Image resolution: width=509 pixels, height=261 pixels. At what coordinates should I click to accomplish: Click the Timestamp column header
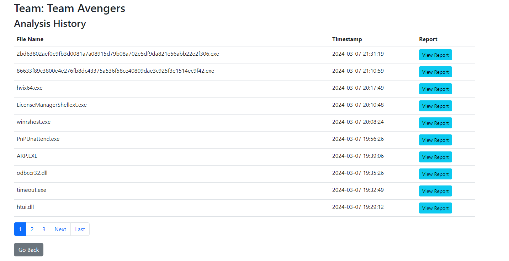point(347,39)
